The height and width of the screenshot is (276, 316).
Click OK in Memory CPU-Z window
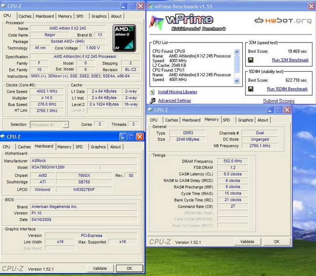(276, 241)
